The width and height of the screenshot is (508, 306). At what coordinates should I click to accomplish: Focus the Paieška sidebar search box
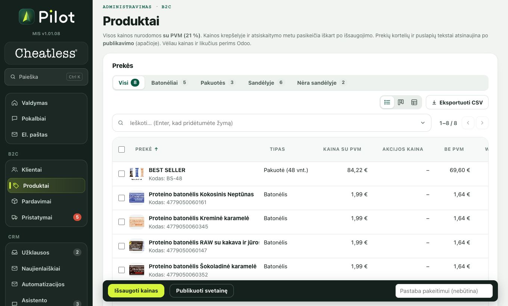[46, 77]
